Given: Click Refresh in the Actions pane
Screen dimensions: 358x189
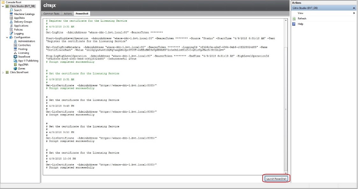Looking at the screenshot, I should [301, 19].
